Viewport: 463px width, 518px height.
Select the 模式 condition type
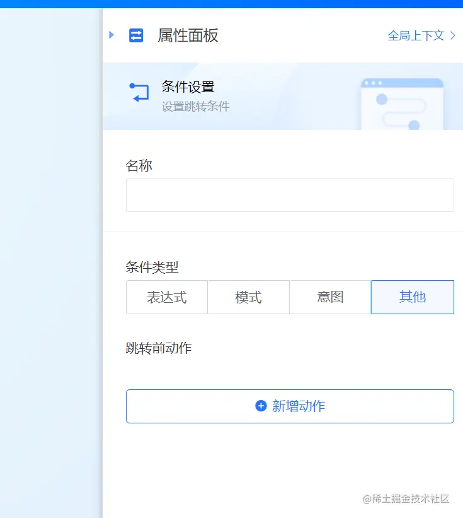pos(249,297)
